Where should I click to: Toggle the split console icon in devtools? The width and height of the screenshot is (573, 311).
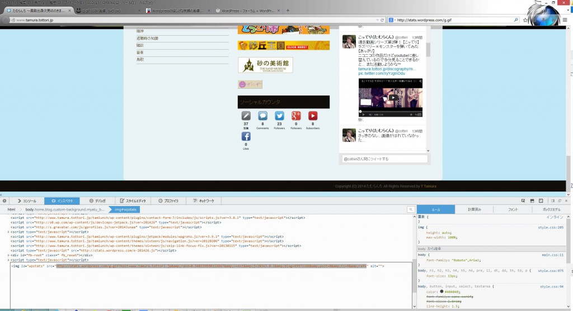point(532,201)
